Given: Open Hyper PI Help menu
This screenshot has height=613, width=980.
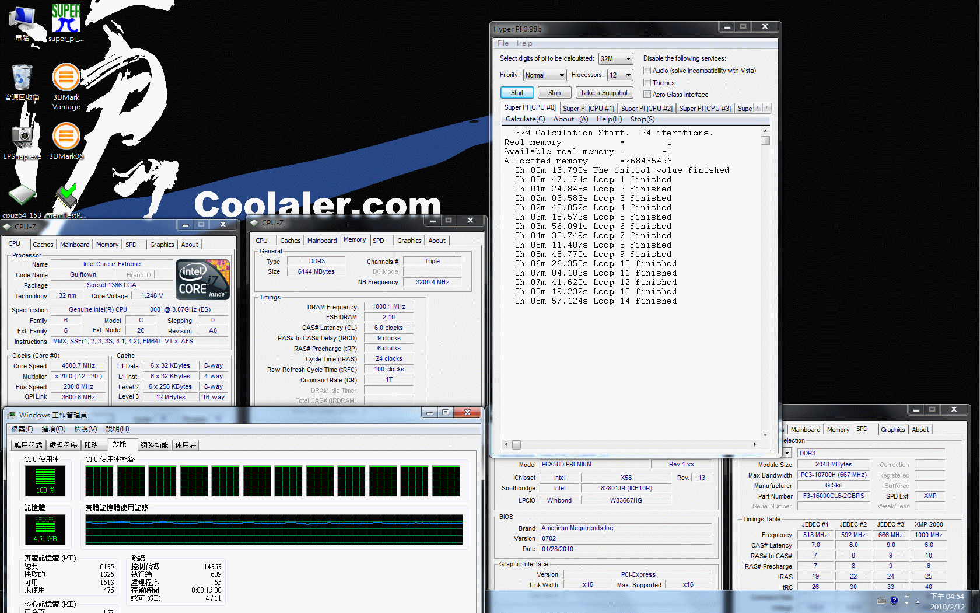Looking at the screenshot, I should [524, 43].
